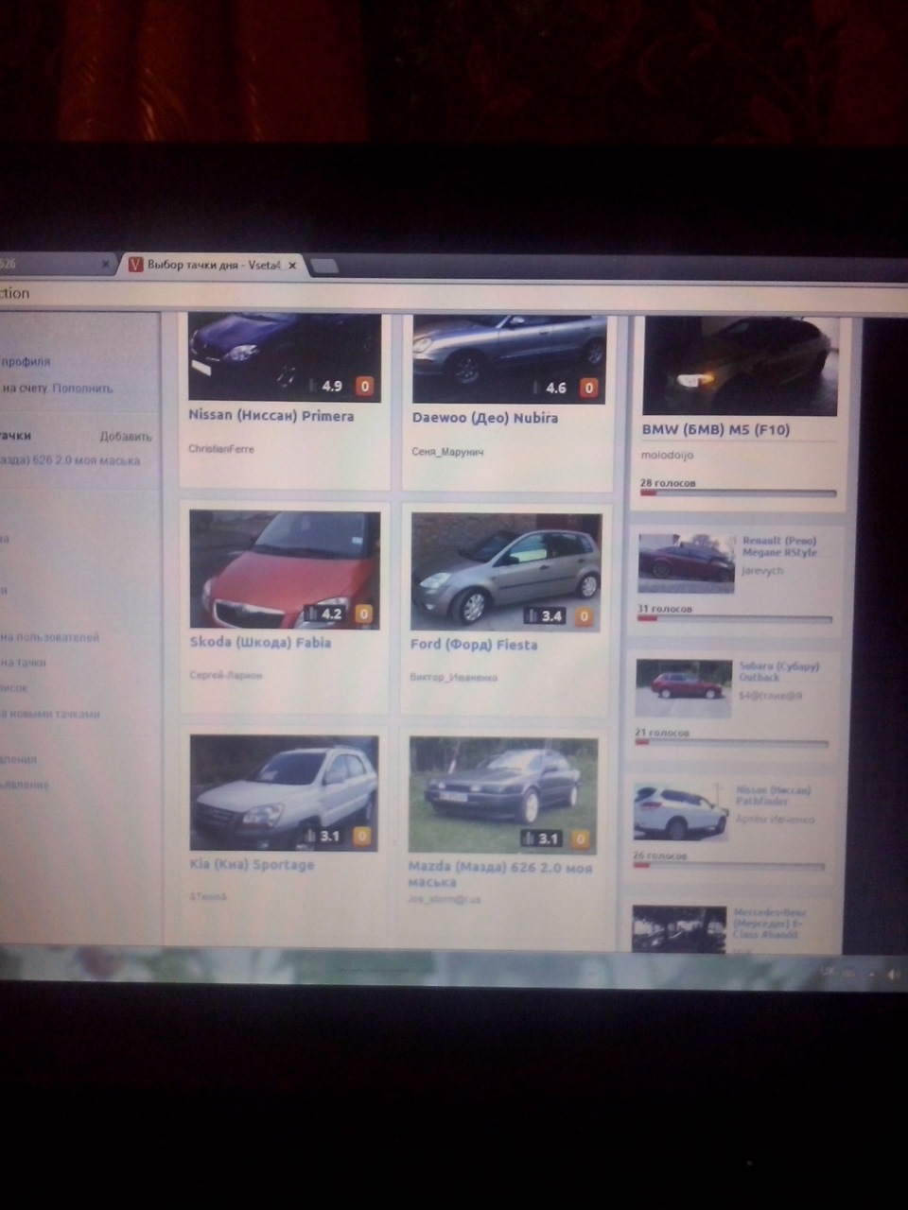Click the sidebar link ending 'новыми тачками'
The width and height of the screenshot is (908, 1210).
[50, 714]
